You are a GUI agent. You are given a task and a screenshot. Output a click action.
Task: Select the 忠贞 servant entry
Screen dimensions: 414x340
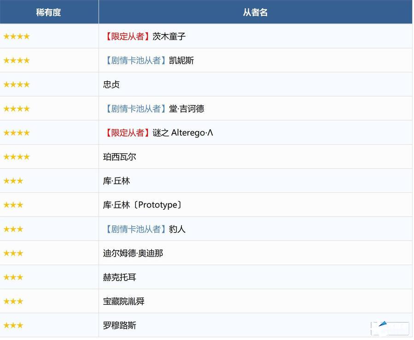pos(111,85)
